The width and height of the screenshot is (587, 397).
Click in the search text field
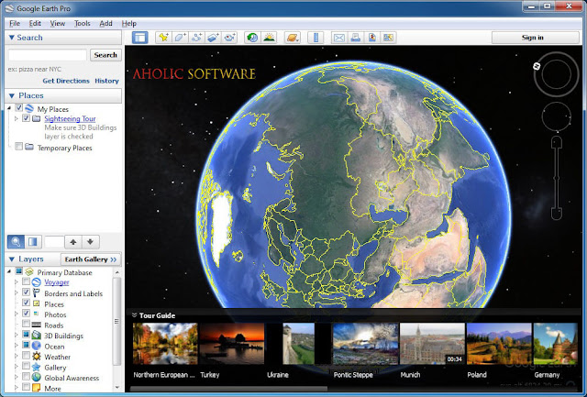[x=47, y=55]
